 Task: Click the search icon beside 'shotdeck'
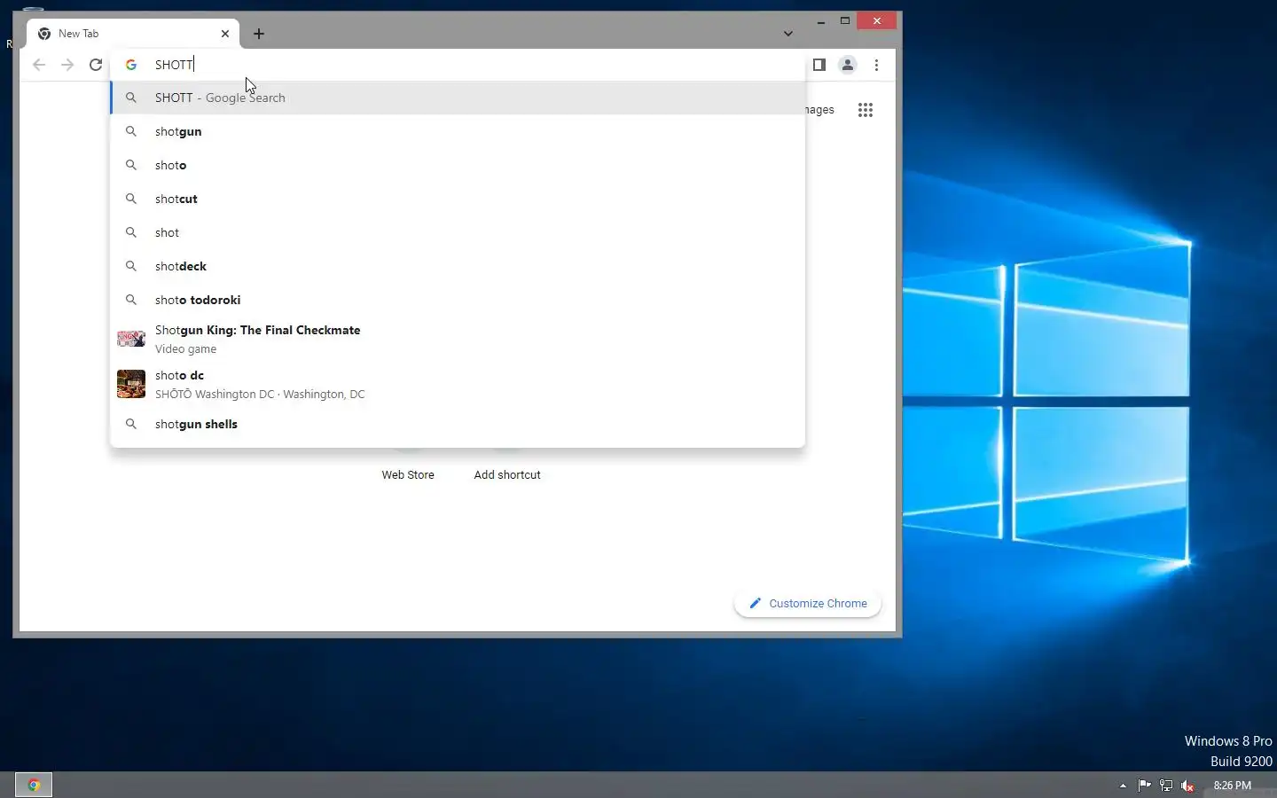pos(131,266)
